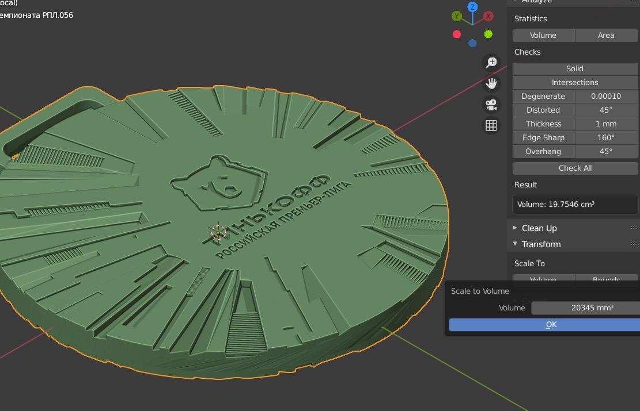
Task: Calculate Area statistics
Action: [606, 36]
